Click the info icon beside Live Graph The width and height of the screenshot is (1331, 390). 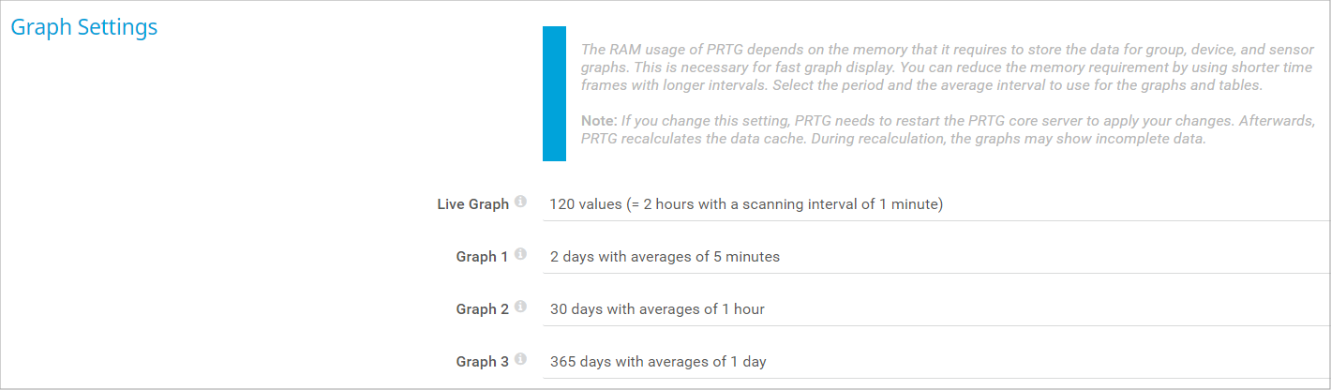(521, 202)
